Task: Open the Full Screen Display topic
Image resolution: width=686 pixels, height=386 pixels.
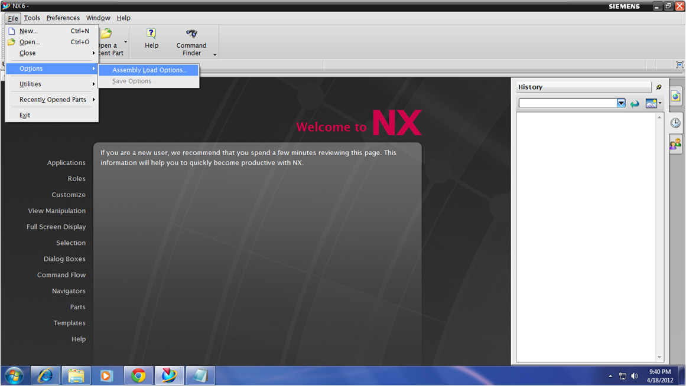Action: (56, 227)
